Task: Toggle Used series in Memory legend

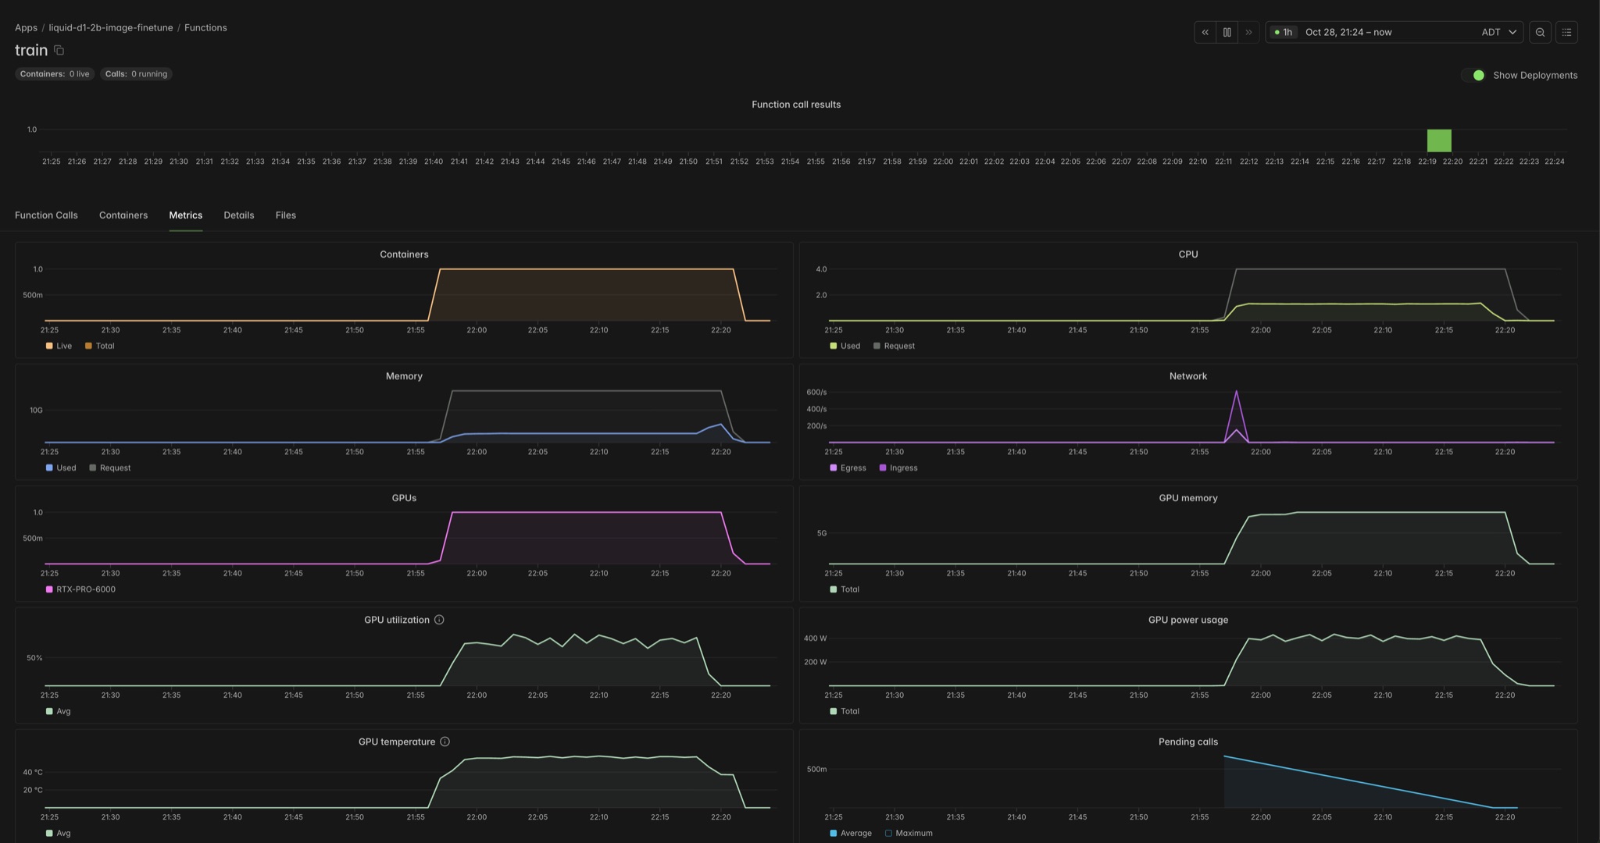Action: [61, 468]
